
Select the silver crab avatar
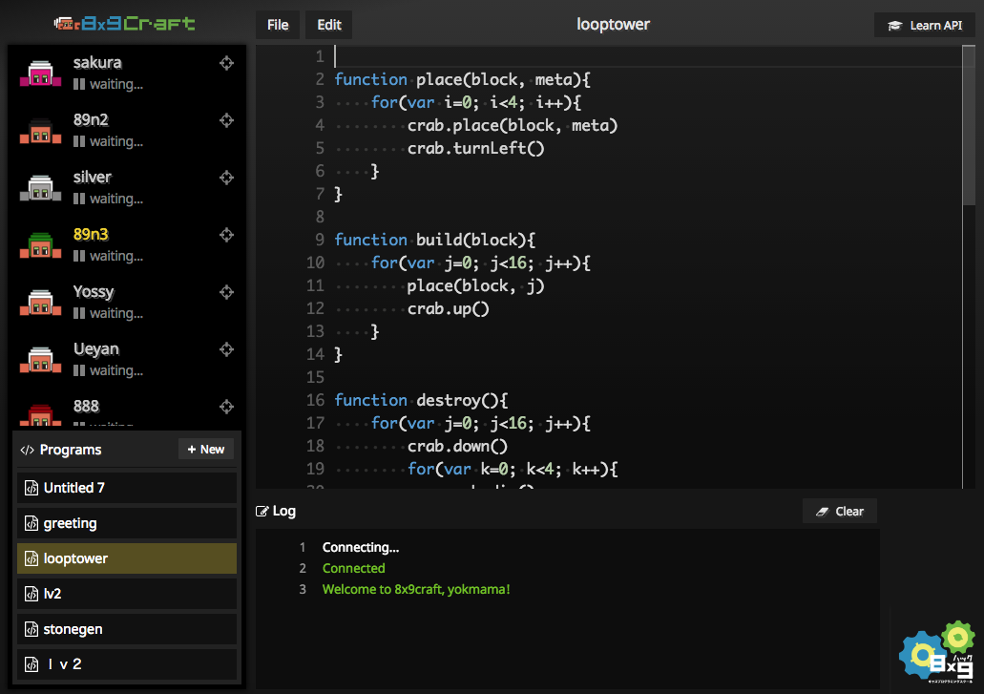pyautogui.click(x=40, y=189)
